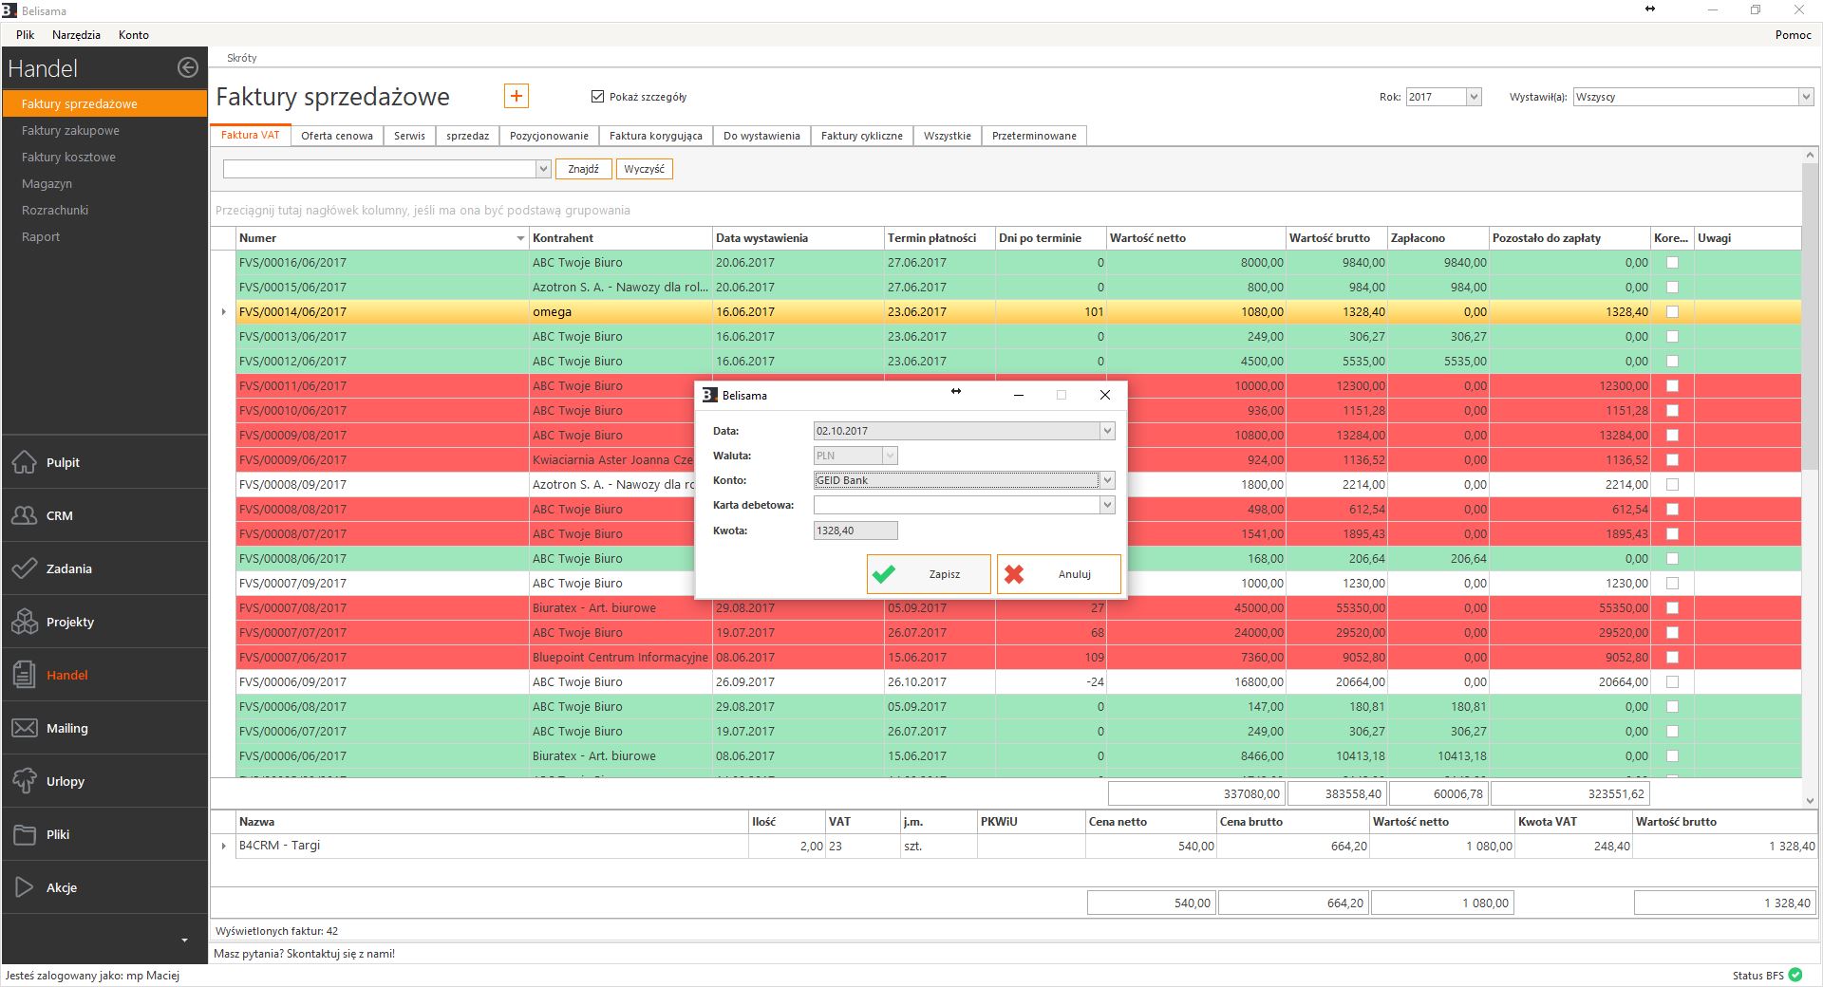Open the Narzędzia menu

click(x=76, y=35)
